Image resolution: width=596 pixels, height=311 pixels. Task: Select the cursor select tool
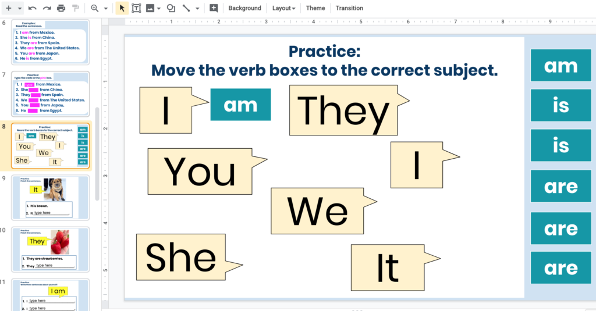tap(122, 8)
